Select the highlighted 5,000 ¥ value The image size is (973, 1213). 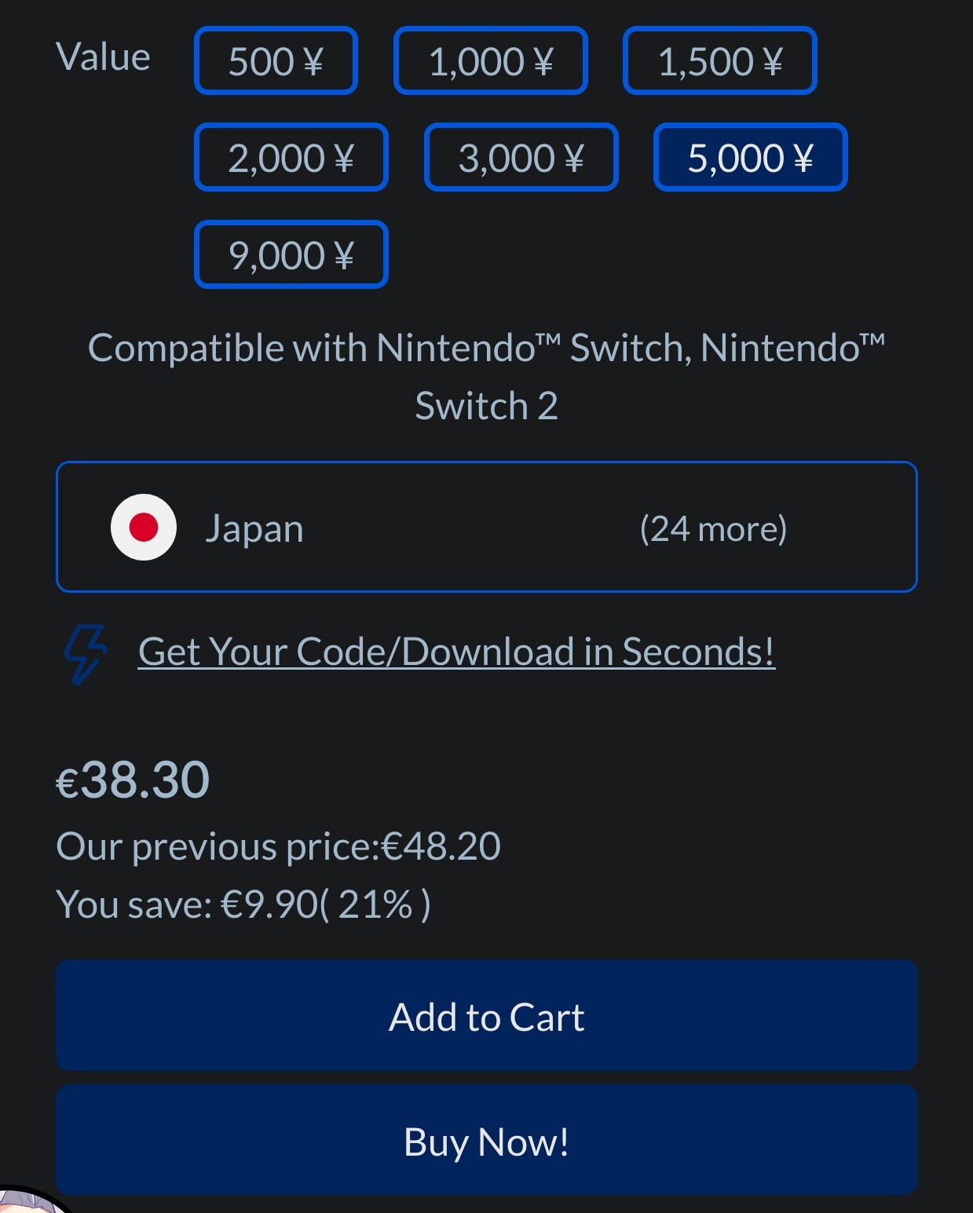click(x=751, y=157)
